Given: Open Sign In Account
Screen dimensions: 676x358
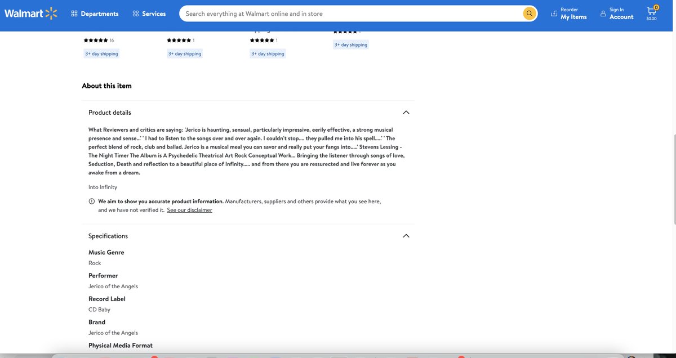Looking at the screenshot, I should pos(616,14).
